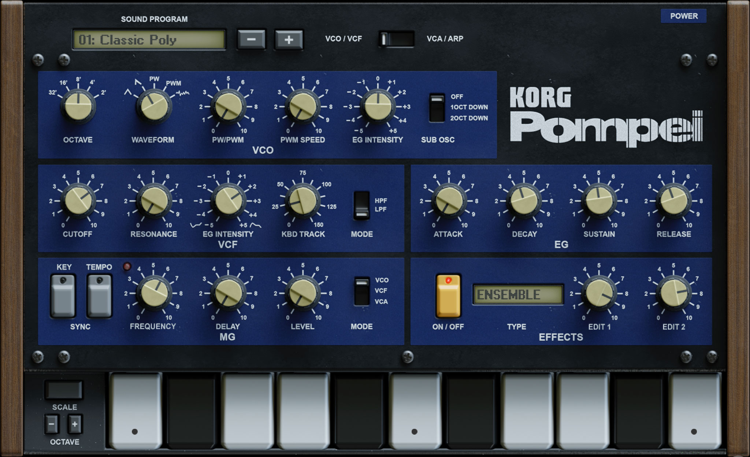Click the KORG Pompeii logo

pyautogui.click(x=606, y=116)
